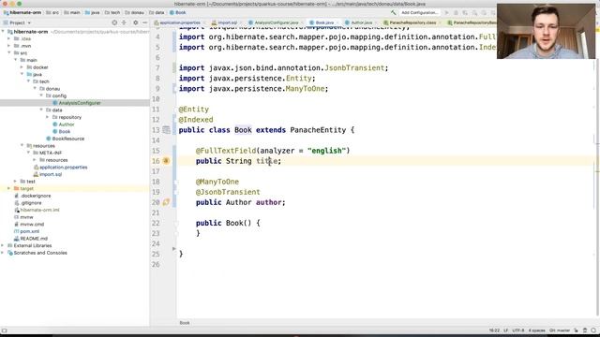Expand the test folder
Screen dimensions: 600x337
coord(15,182)
